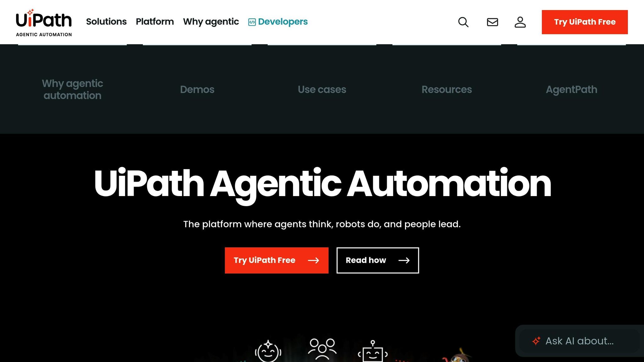Select the Demos section tab

pos(197,90)
